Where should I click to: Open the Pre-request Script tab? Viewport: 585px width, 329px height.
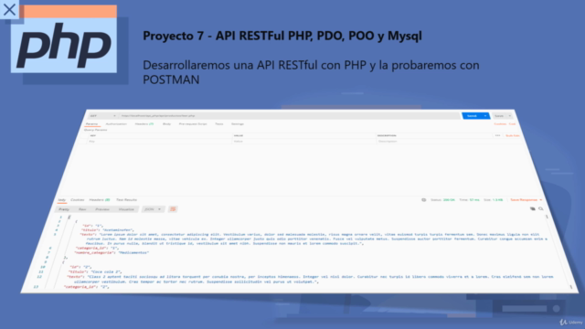coord(193,124)
